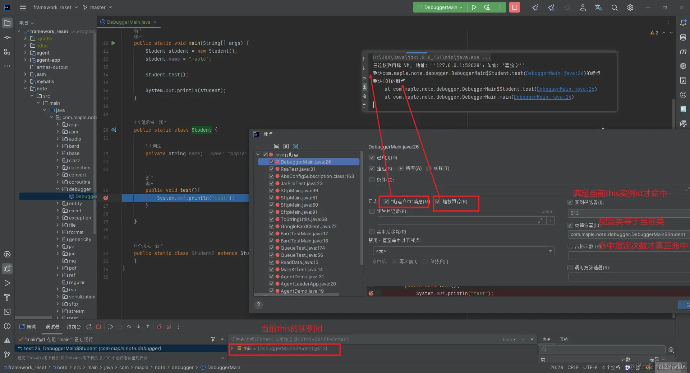This screenshot has height=373, width=690.
Task: Open the 禁用直至命中 <无> dropdown
Action: click(x=464, y=251)
